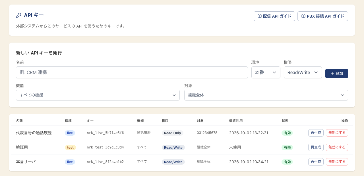Image resolution: width=364 pixels, height=176 pixels.
Task: Click the key value nrk_live_8f2a…a1b2
Action: click(x=105, y=162)
